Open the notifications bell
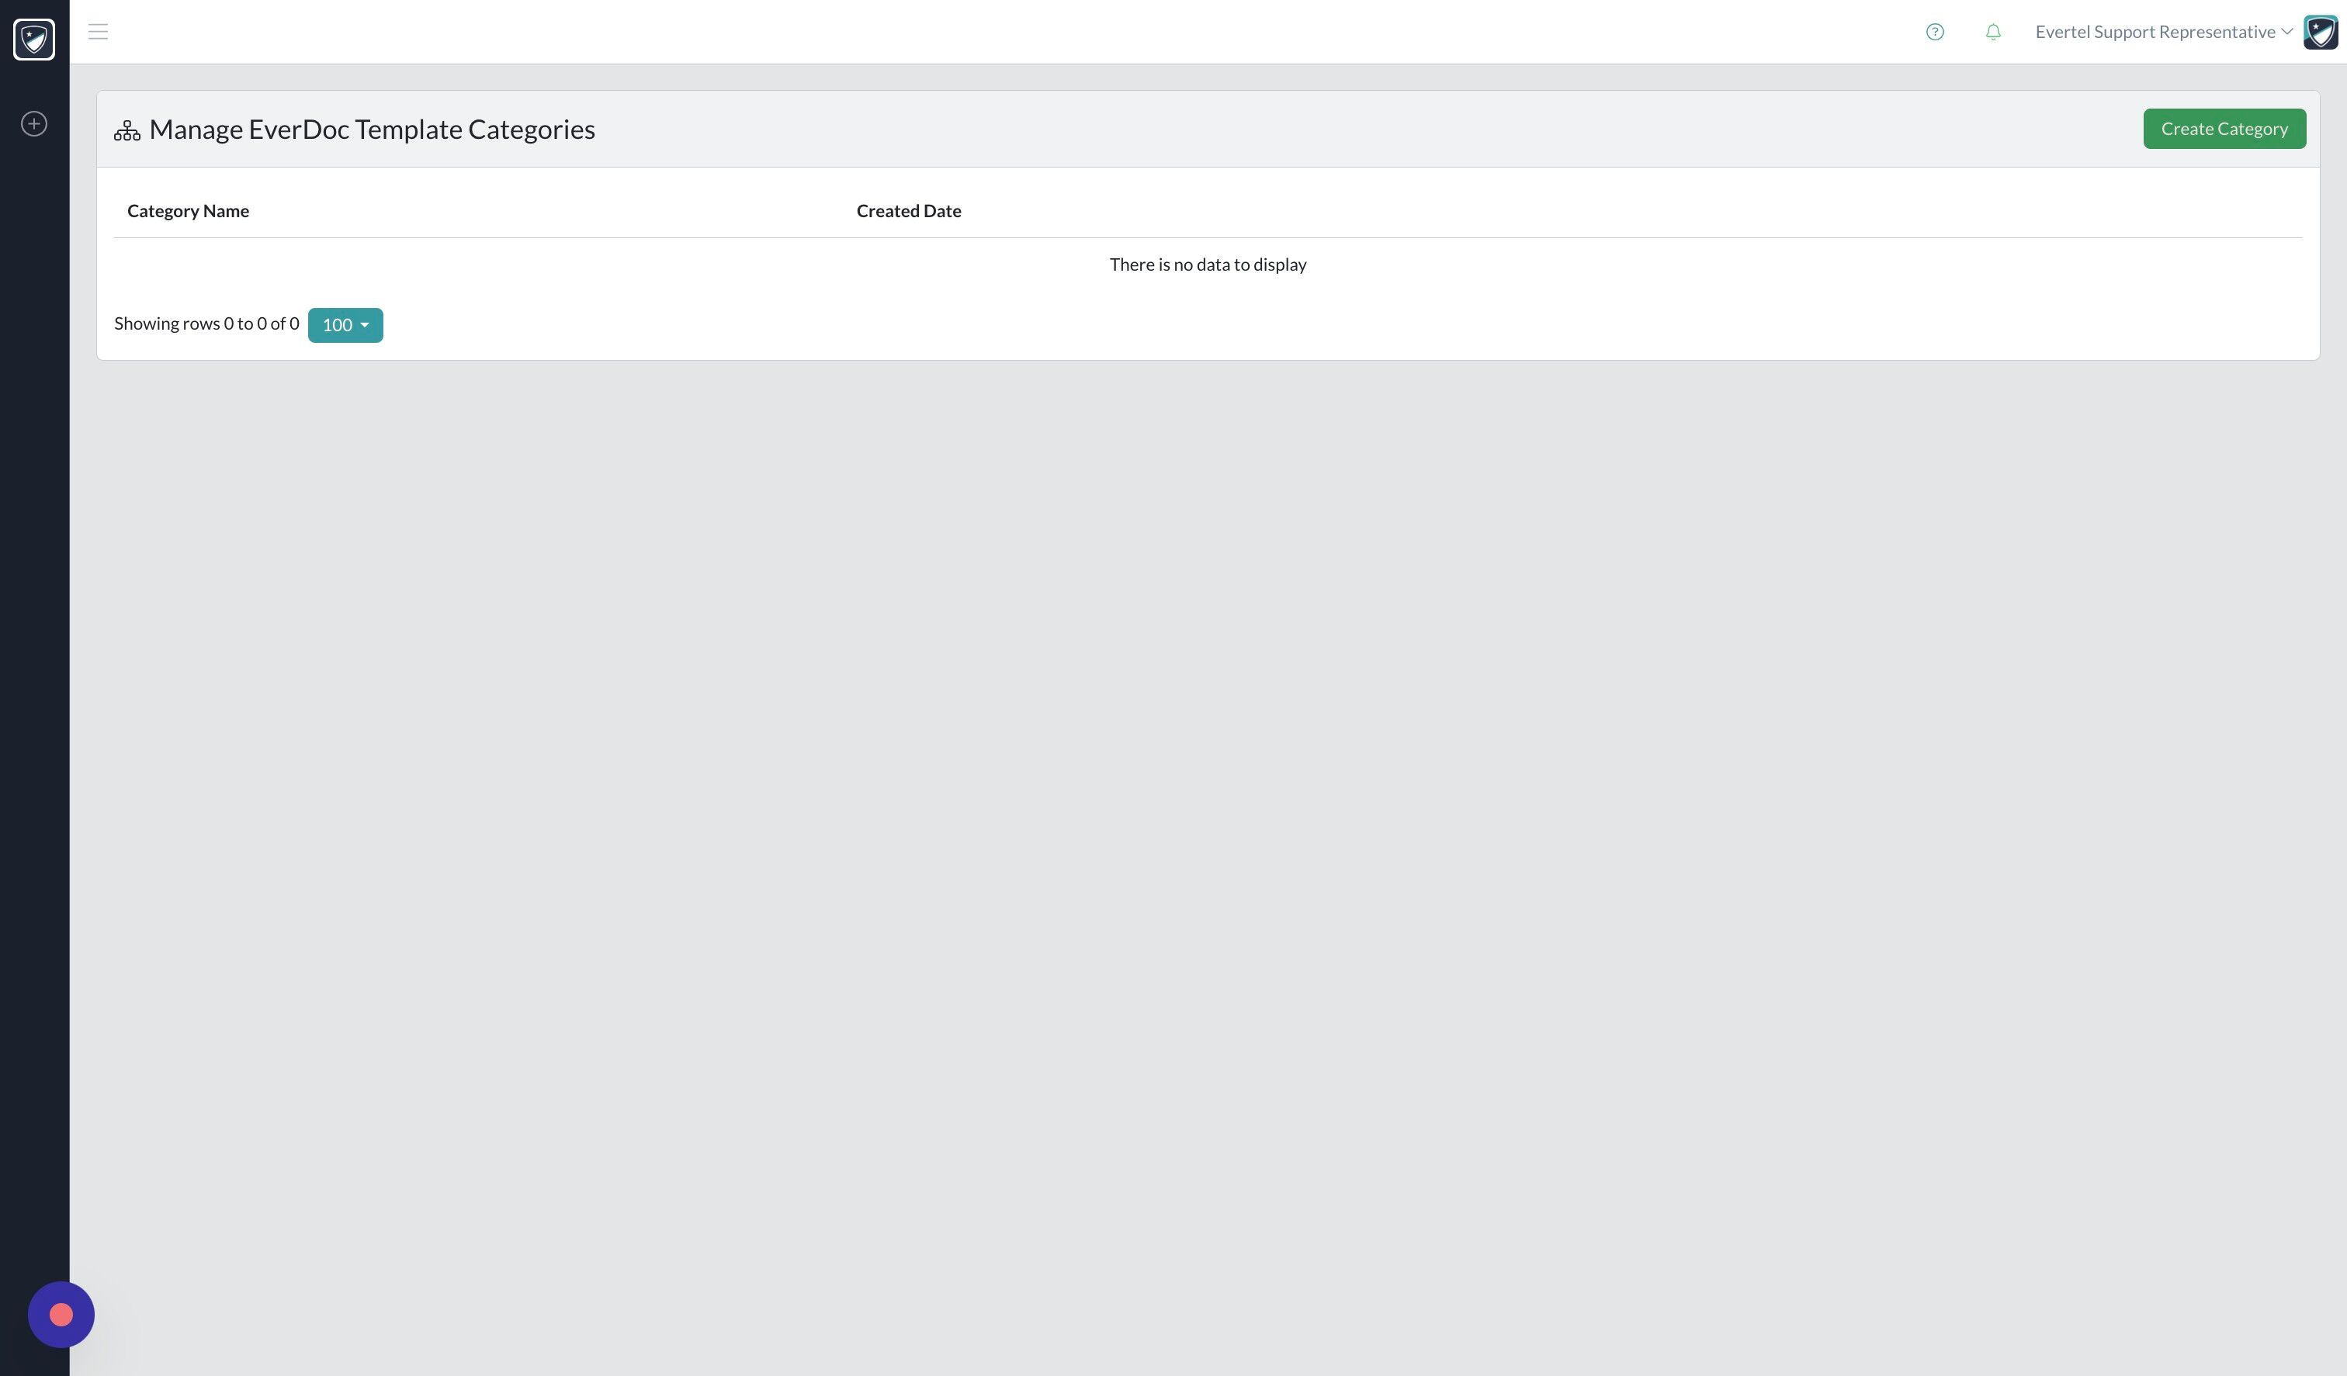 click(x=1993, y=33)
